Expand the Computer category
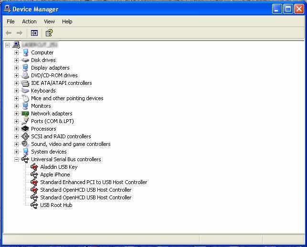 click(16, 53)
